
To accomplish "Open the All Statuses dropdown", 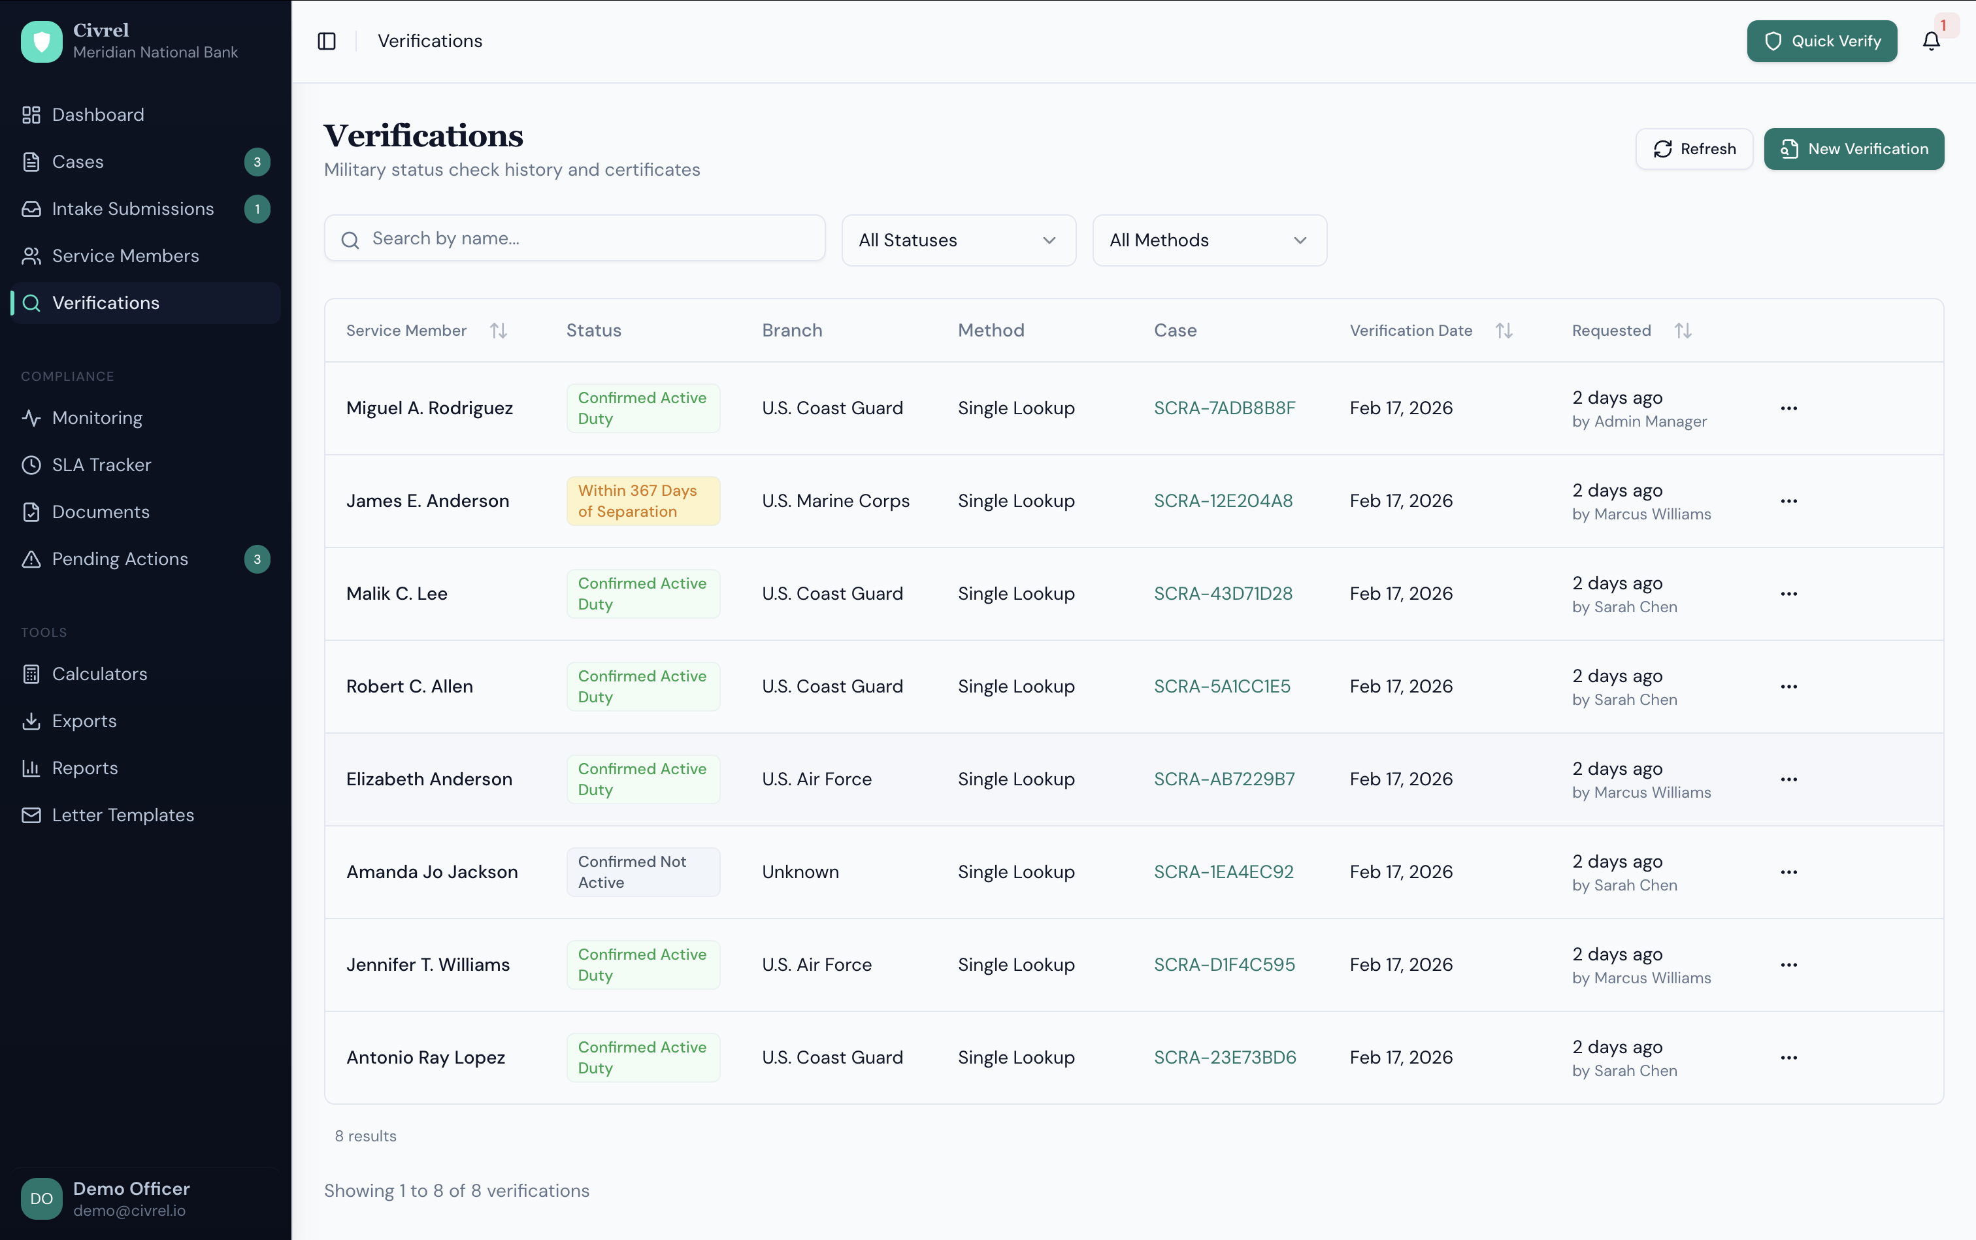I will (x=957, y=240).
